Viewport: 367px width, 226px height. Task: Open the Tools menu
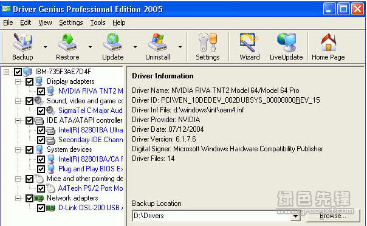coord(98,22)
